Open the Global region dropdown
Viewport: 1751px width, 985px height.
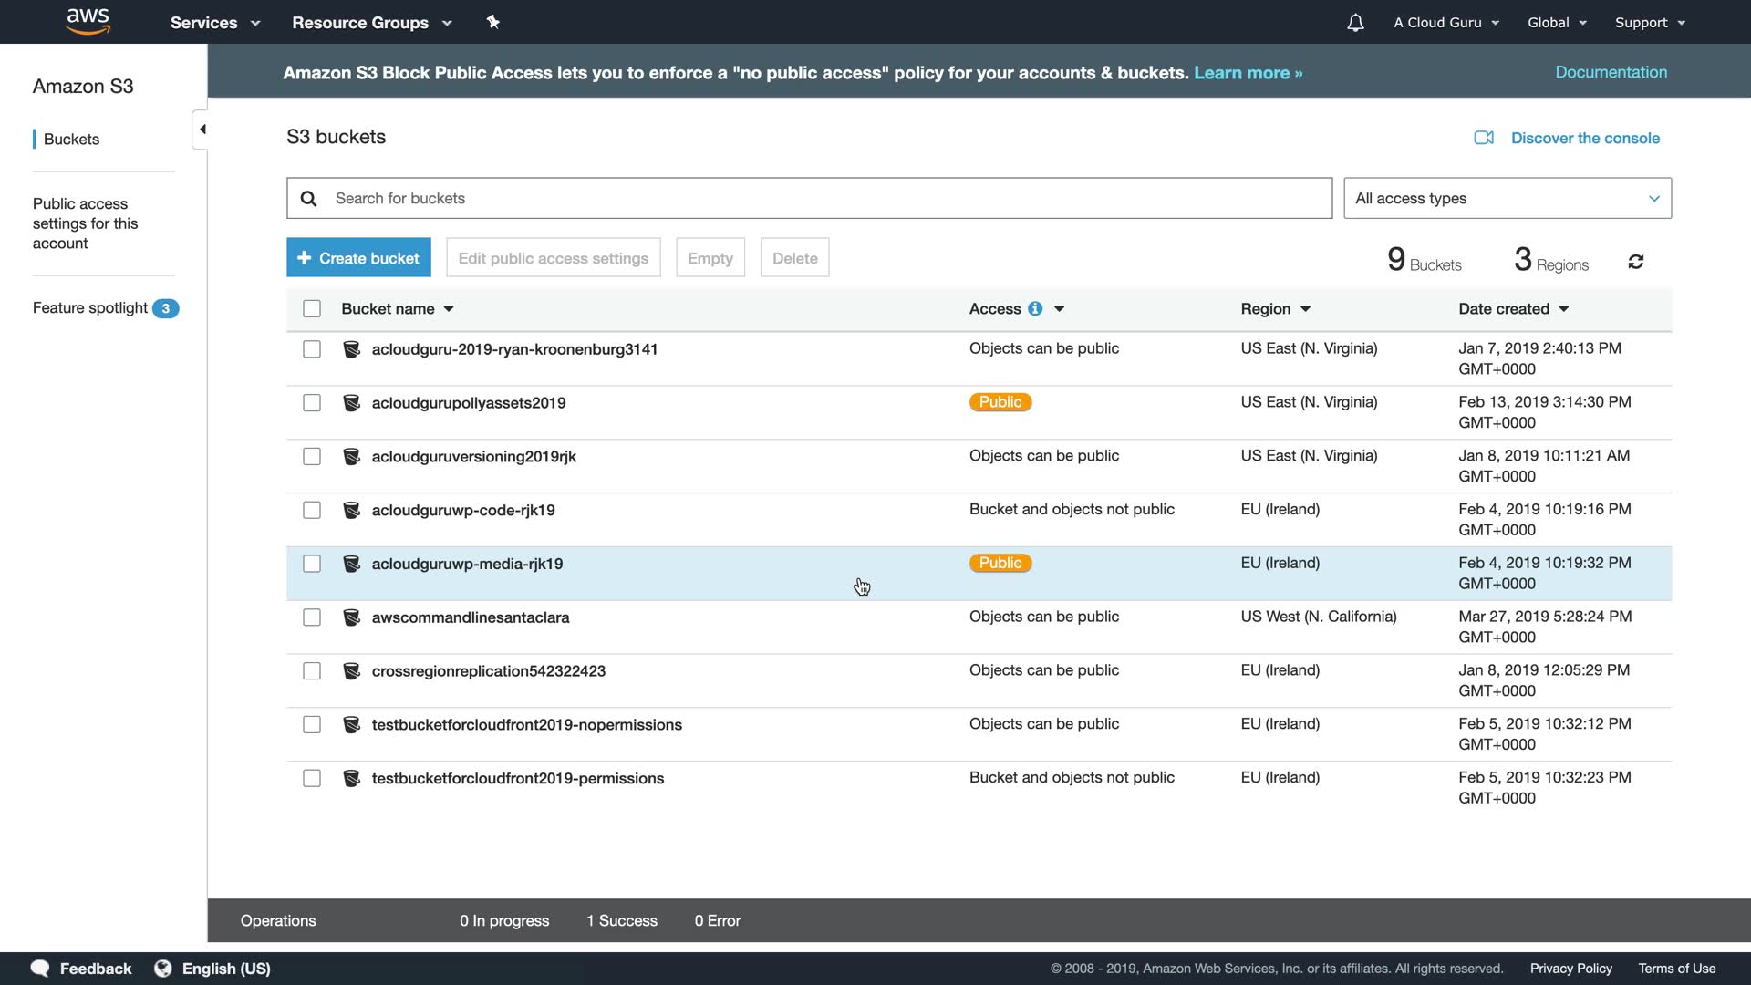coord(1557,23)
